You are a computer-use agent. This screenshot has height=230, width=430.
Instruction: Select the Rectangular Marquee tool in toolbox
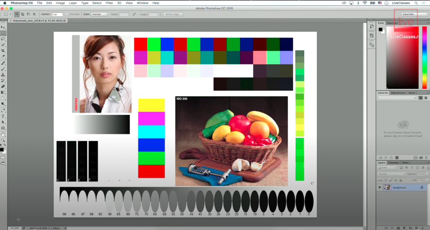point(3,33)
